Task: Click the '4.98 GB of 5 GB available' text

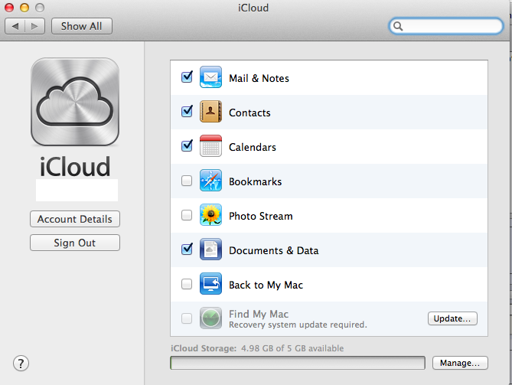Action: click(x=292, y=348)
